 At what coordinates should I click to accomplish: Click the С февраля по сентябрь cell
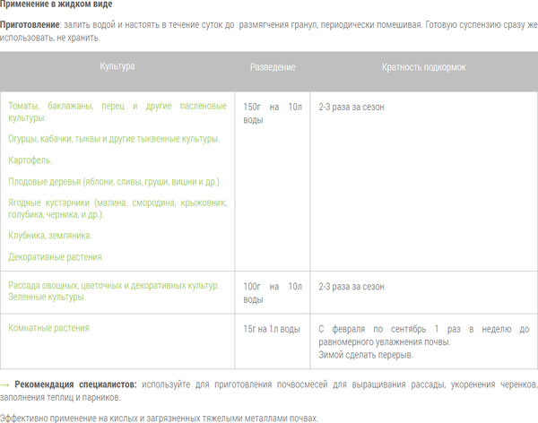pos(422,341)
